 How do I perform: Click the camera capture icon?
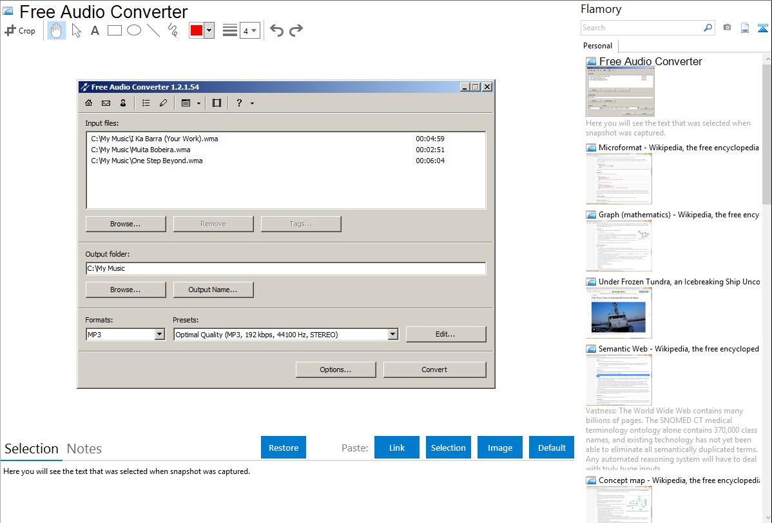click(727, 28)
